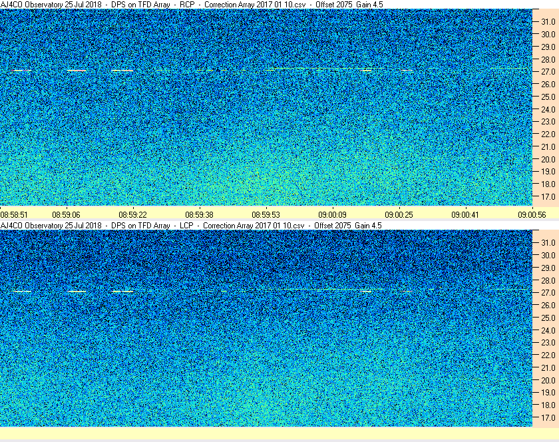Select the 09:00:25 time label
The width and height of the screenshot is (559, 442).
point(399,215)
